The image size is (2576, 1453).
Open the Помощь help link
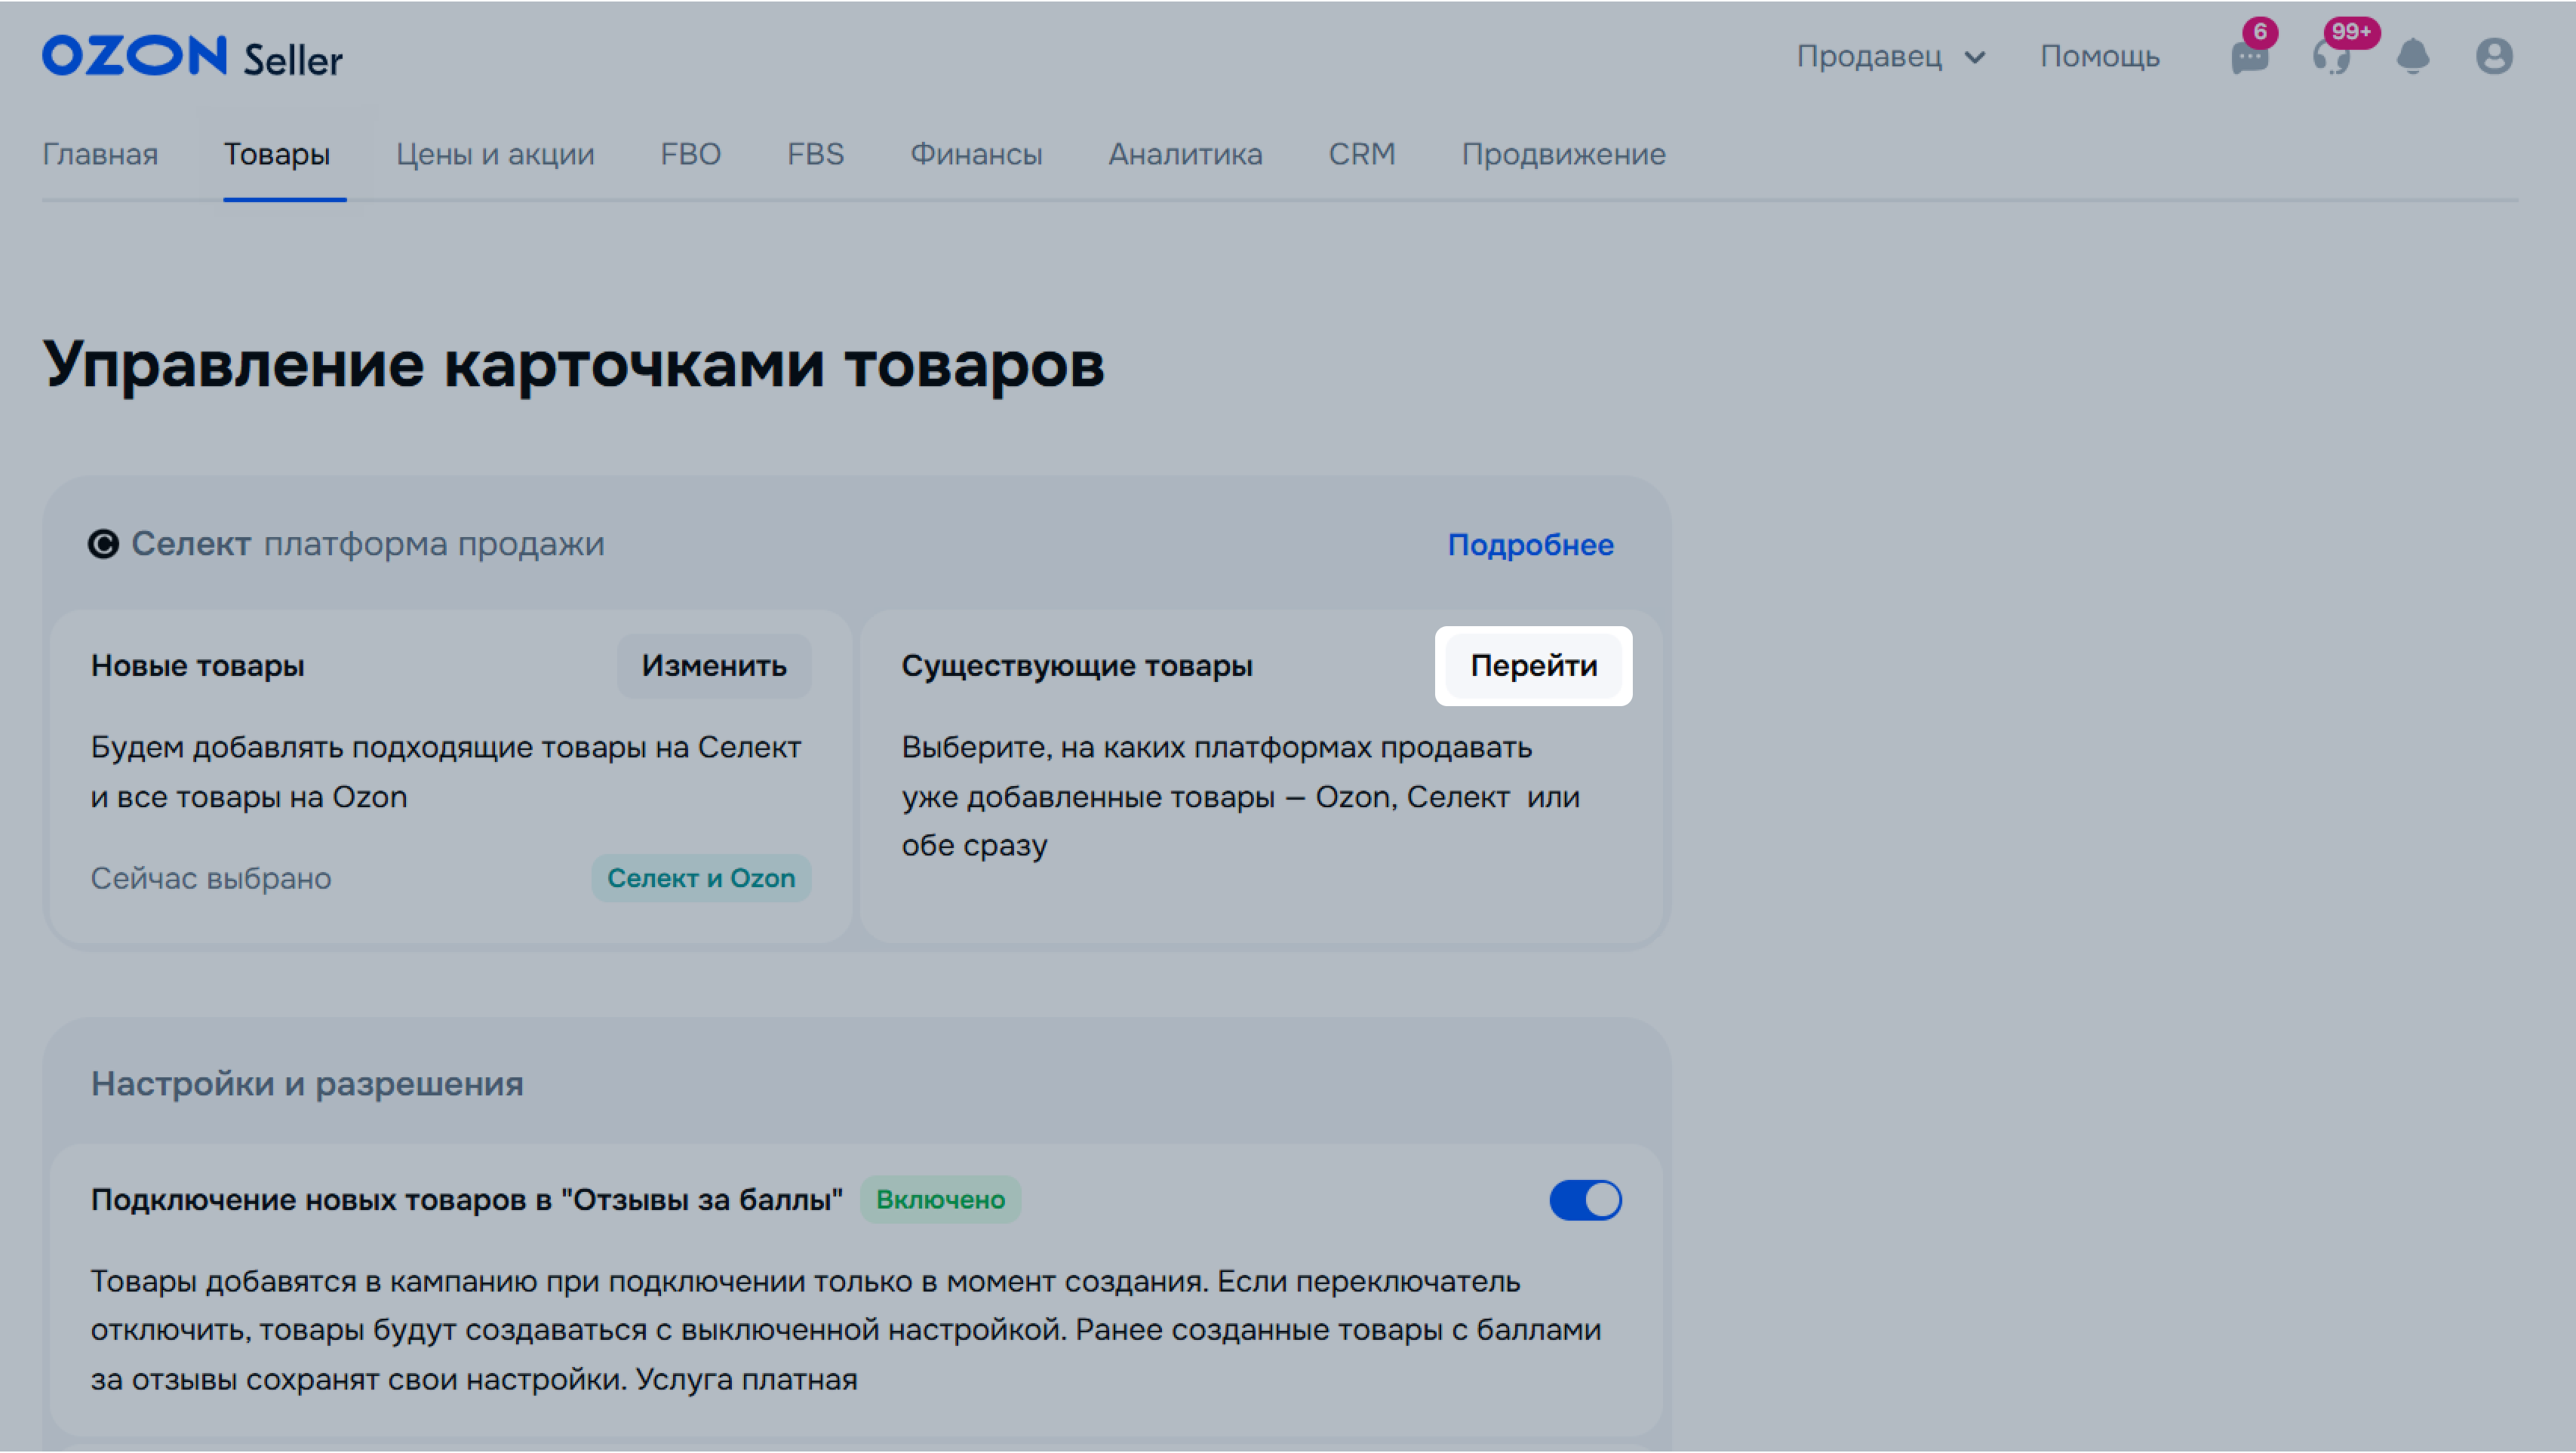[2100, 56]
